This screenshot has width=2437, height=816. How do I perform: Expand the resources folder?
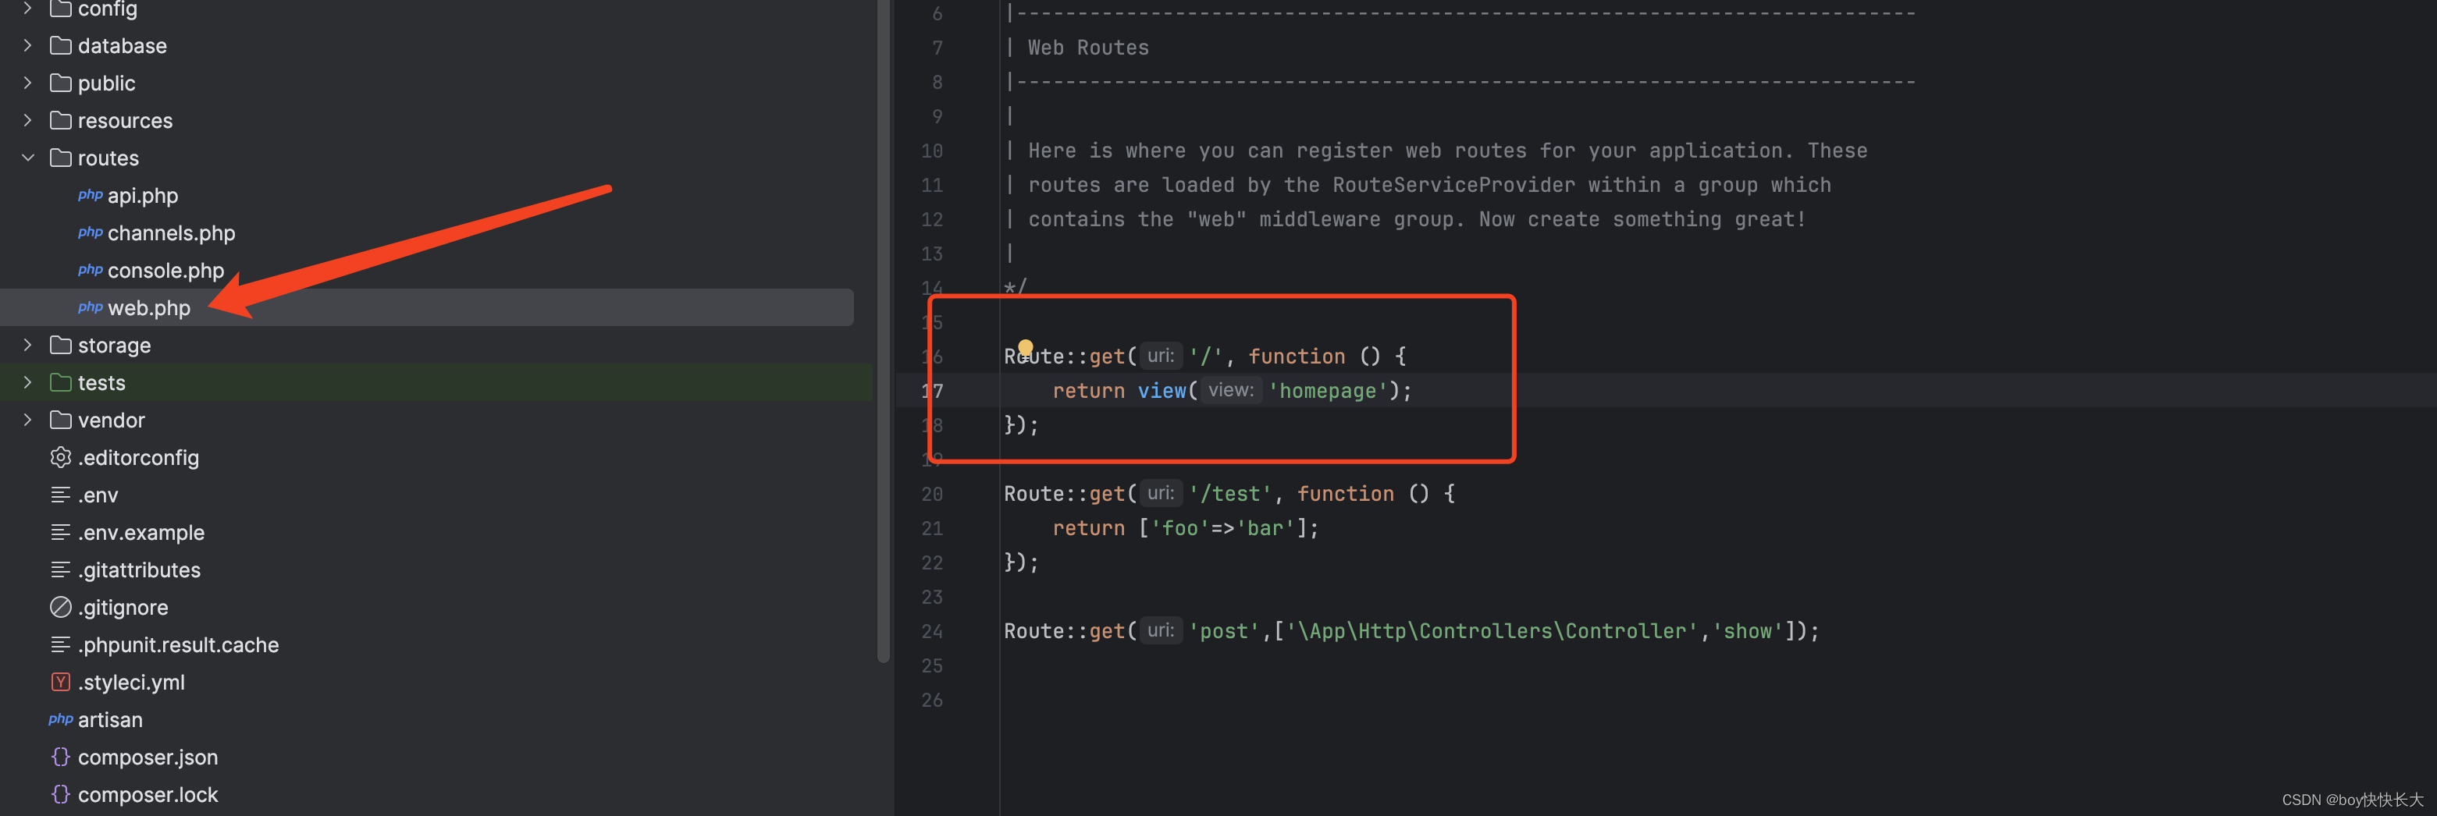27,120
